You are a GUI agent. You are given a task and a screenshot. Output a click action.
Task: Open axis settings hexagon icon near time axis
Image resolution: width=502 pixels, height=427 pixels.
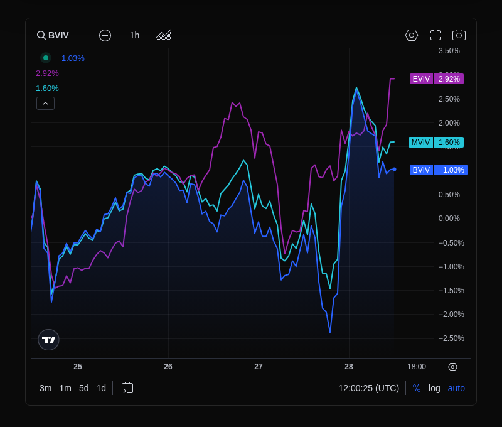(452, 367)
